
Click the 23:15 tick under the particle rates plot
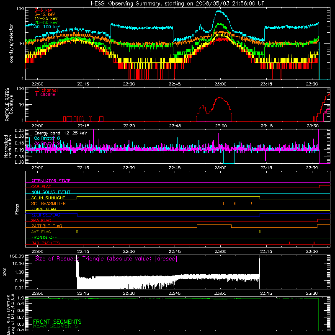(x=266, y=126)
